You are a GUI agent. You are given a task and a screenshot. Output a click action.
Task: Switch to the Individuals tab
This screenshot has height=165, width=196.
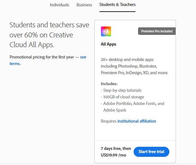click(59, 5)
